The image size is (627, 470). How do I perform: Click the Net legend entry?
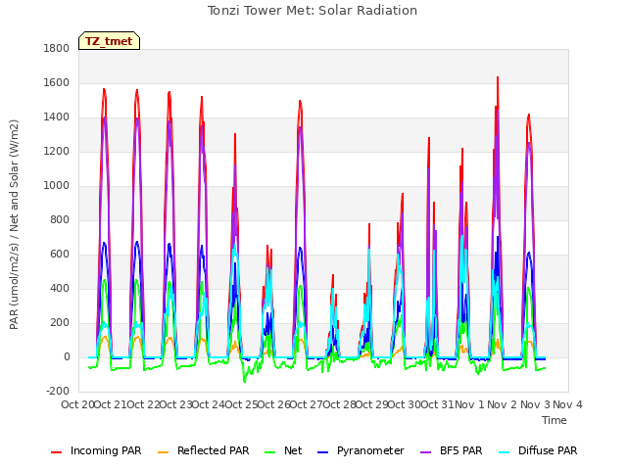point(283,450)
